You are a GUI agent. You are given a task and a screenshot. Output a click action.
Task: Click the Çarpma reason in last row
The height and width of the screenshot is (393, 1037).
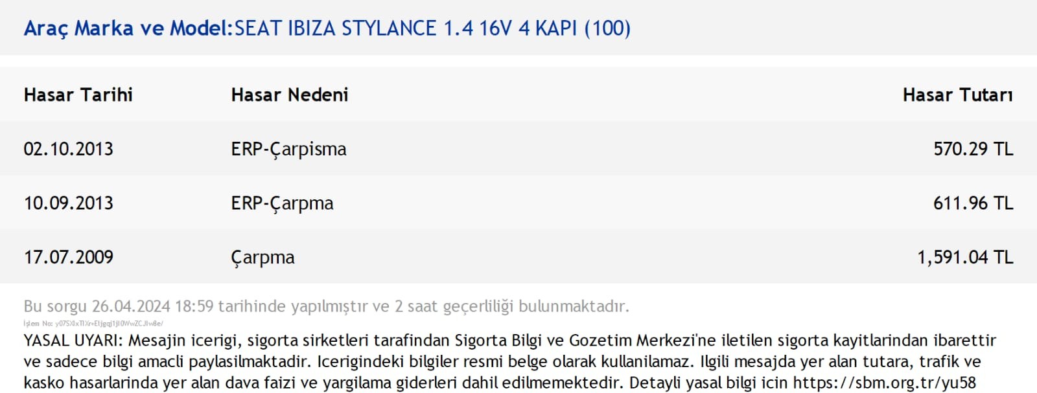(262, 258)
